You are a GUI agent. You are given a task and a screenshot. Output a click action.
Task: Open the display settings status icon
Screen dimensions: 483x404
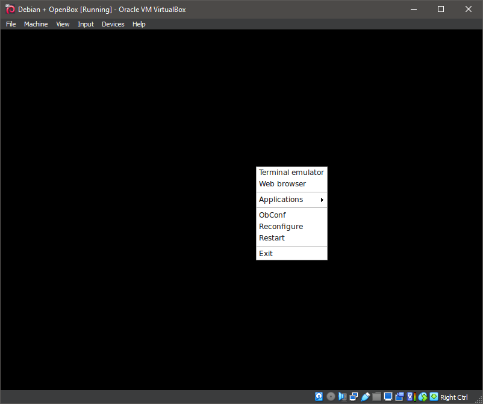(x=388, y=397)
